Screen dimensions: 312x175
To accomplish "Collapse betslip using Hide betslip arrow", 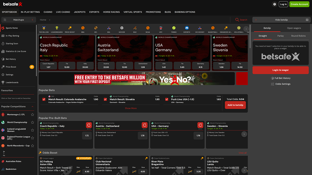I will coord(256,20).
